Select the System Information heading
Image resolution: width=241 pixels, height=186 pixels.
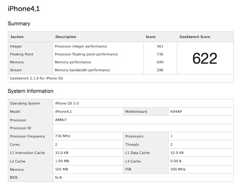[31, 91]
